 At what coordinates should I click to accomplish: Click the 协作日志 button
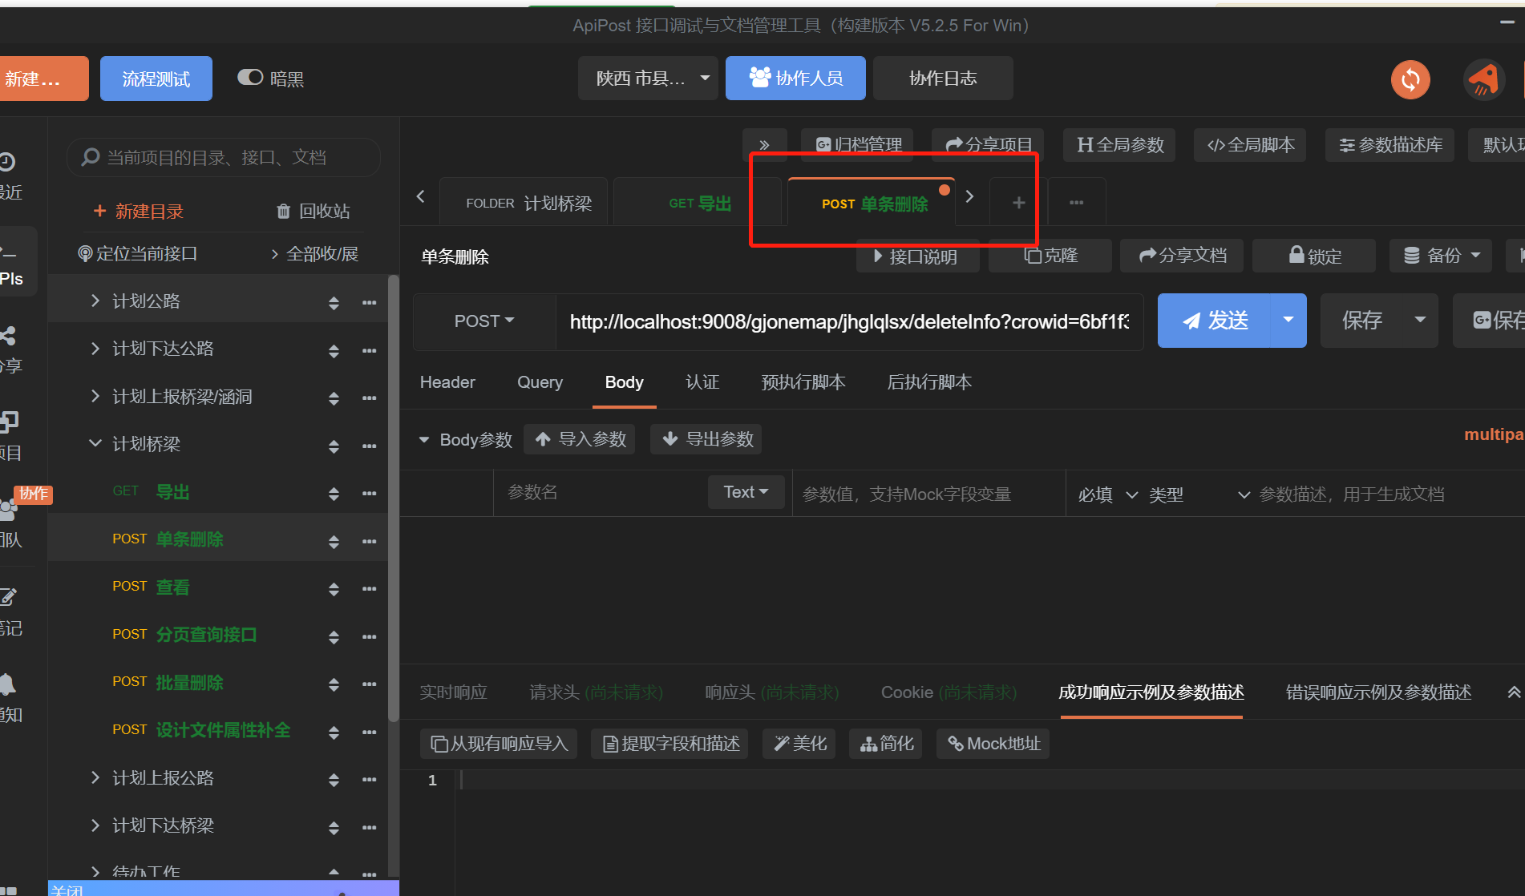(943, 78)
